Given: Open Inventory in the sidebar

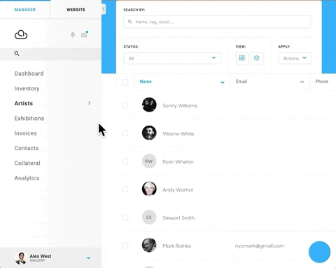Looking at the screenshot, I should point(27,88).
